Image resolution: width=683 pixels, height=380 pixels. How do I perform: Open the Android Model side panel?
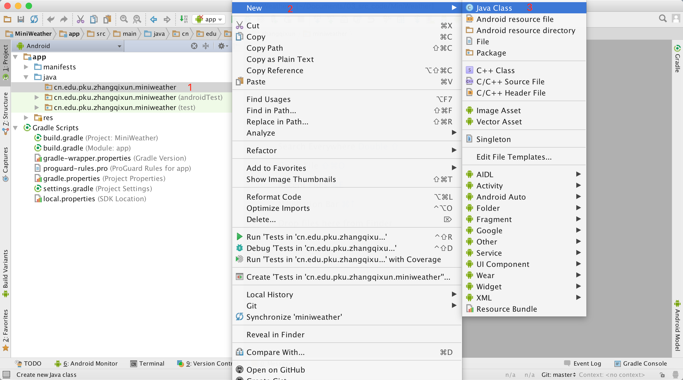[x=677, y=326]
